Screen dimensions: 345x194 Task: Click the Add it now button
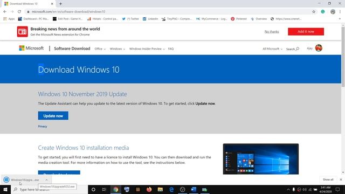click(x=306, y=31)
